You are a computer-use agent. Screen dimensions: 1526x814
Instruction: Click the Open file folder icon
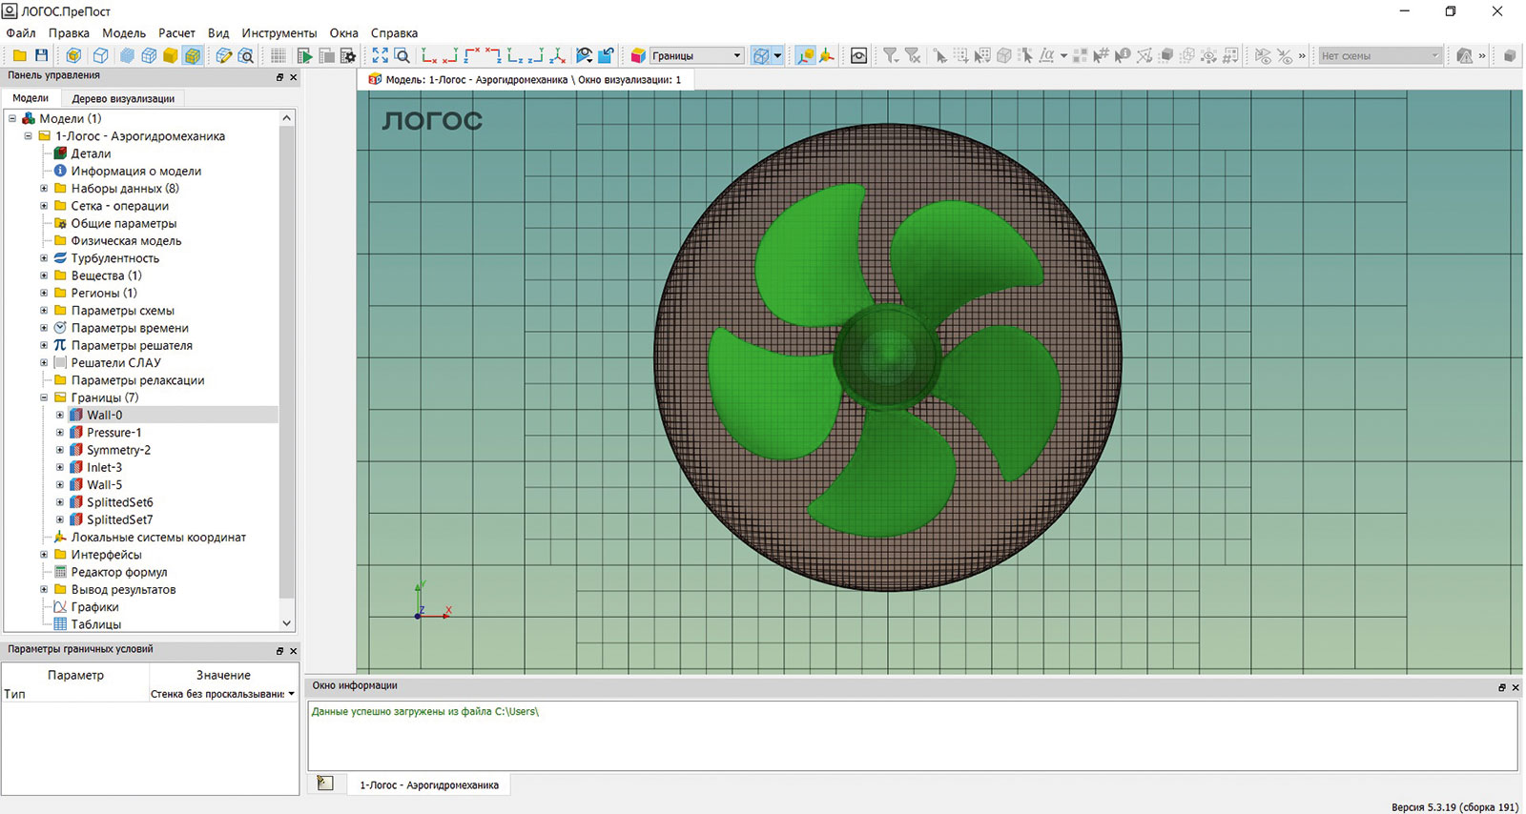19,56
